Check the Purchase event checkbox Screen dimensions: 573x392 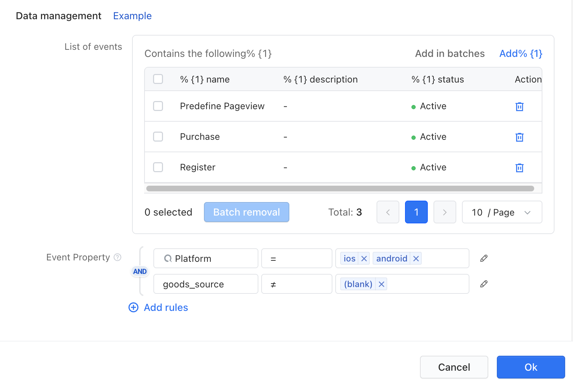click(x=158, y=137)
